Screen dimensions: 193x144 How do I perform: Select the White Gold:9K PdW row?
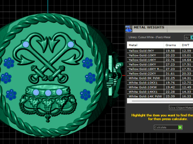(x=160, y=78)
